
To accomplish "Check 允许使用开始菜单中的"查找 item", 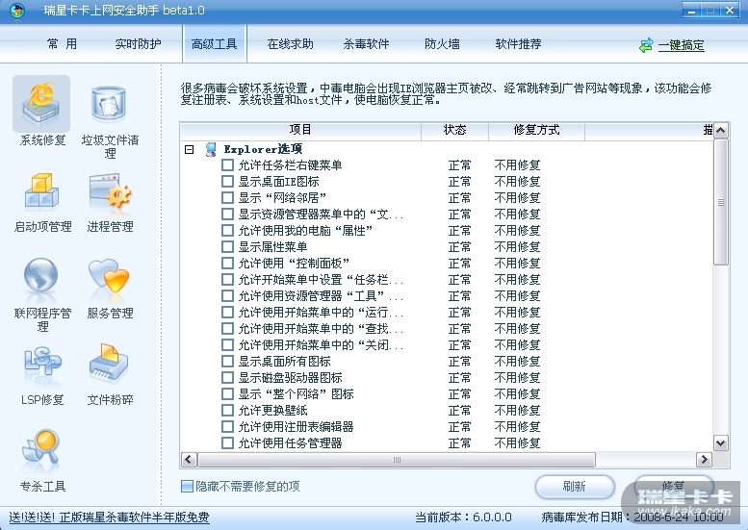I will coord(227,328).
